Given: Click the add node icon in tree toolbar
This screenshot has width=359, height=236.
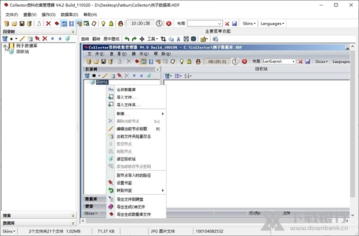Looking at the screenshot, I should click(5, 39).
